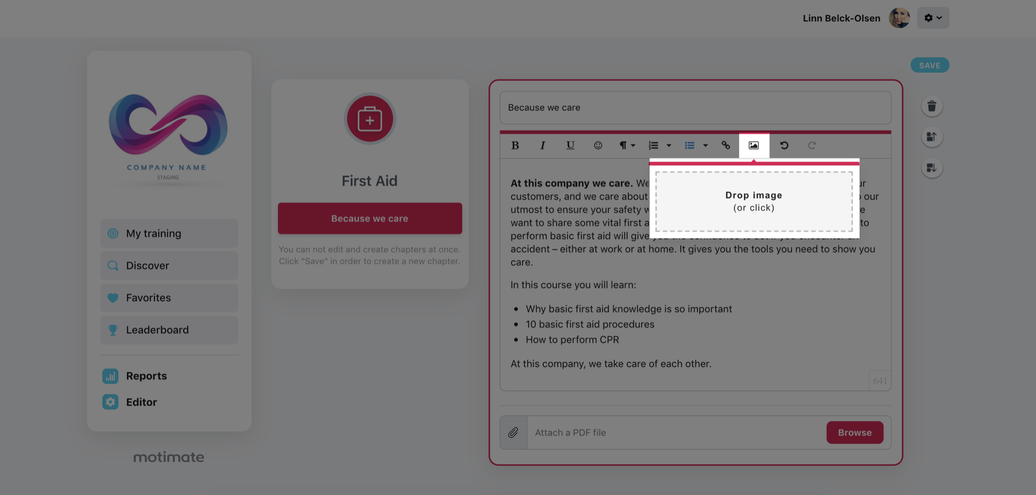Browse for a PDF file
This screenshot has width=1036, height=495.
point(855,432)
